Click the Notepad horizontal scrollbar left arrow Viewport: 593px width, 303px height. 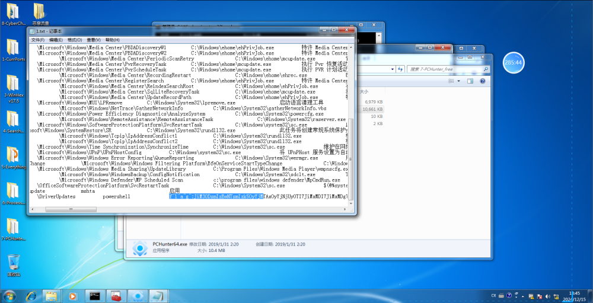coord(33,209)
